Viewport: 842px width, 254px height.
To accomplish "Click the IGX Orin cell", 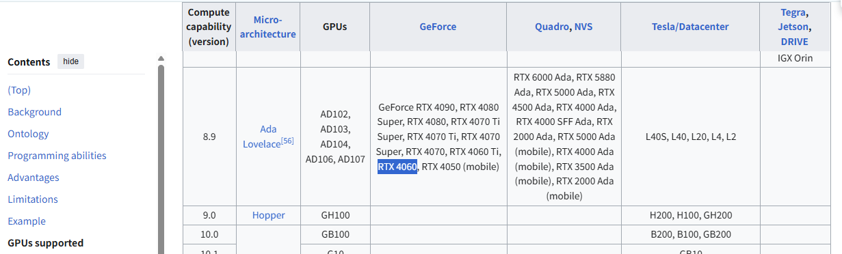I will click(795, 58).
